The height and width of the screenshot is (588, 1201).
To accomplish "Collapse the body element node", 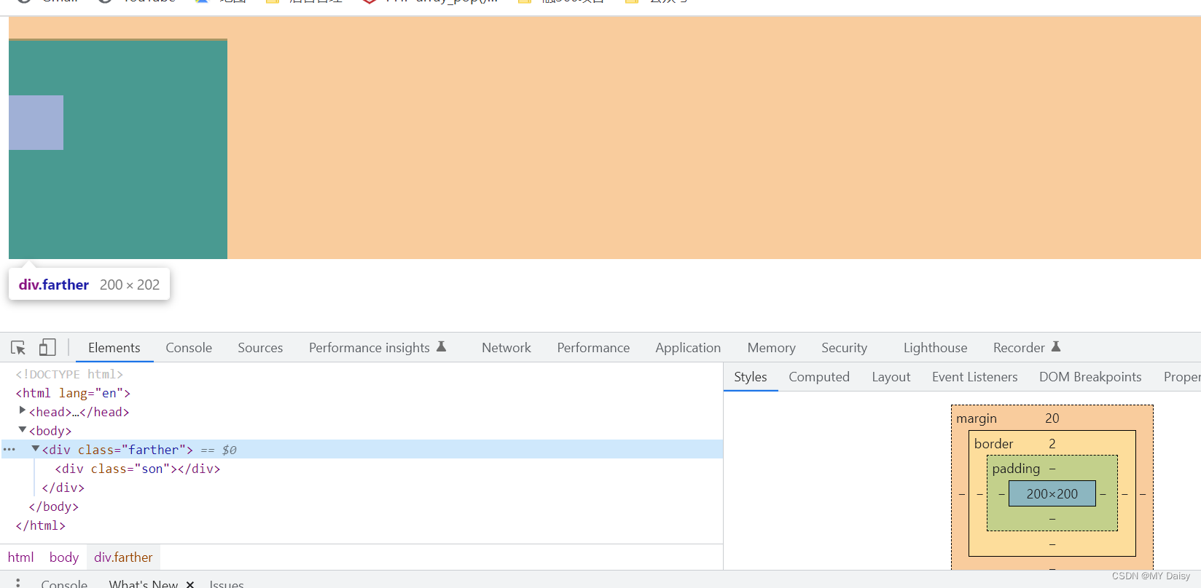I will [23, 430].
